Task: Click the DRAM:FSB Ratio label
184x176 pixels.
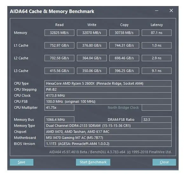Action: (121, 120)
